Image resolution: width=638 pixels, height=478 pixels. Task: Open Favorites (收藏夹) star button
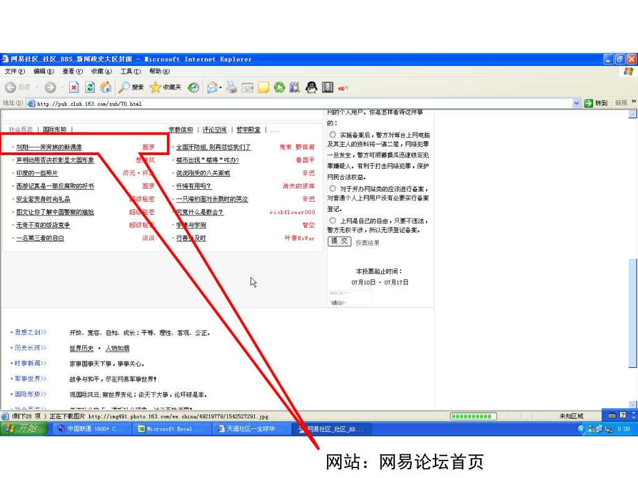165,87
